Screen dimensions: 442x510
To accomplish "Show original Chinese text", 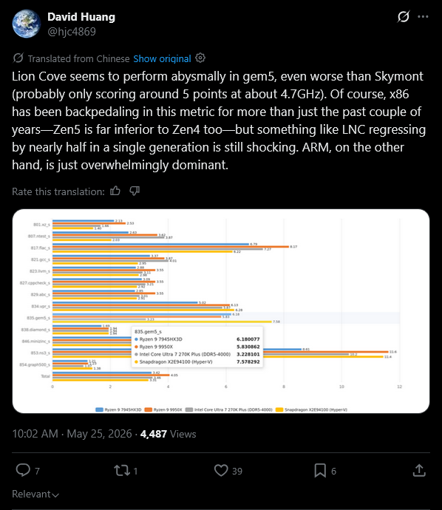I will coord(162,58).
